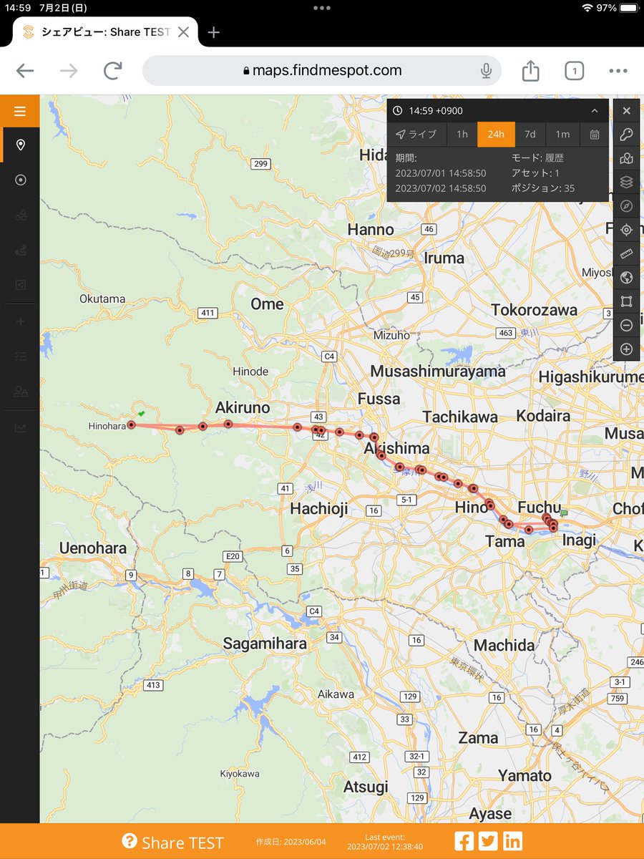Open the geofence shapes sidebar icon
The image size is (644, 859).
point(20,215)
